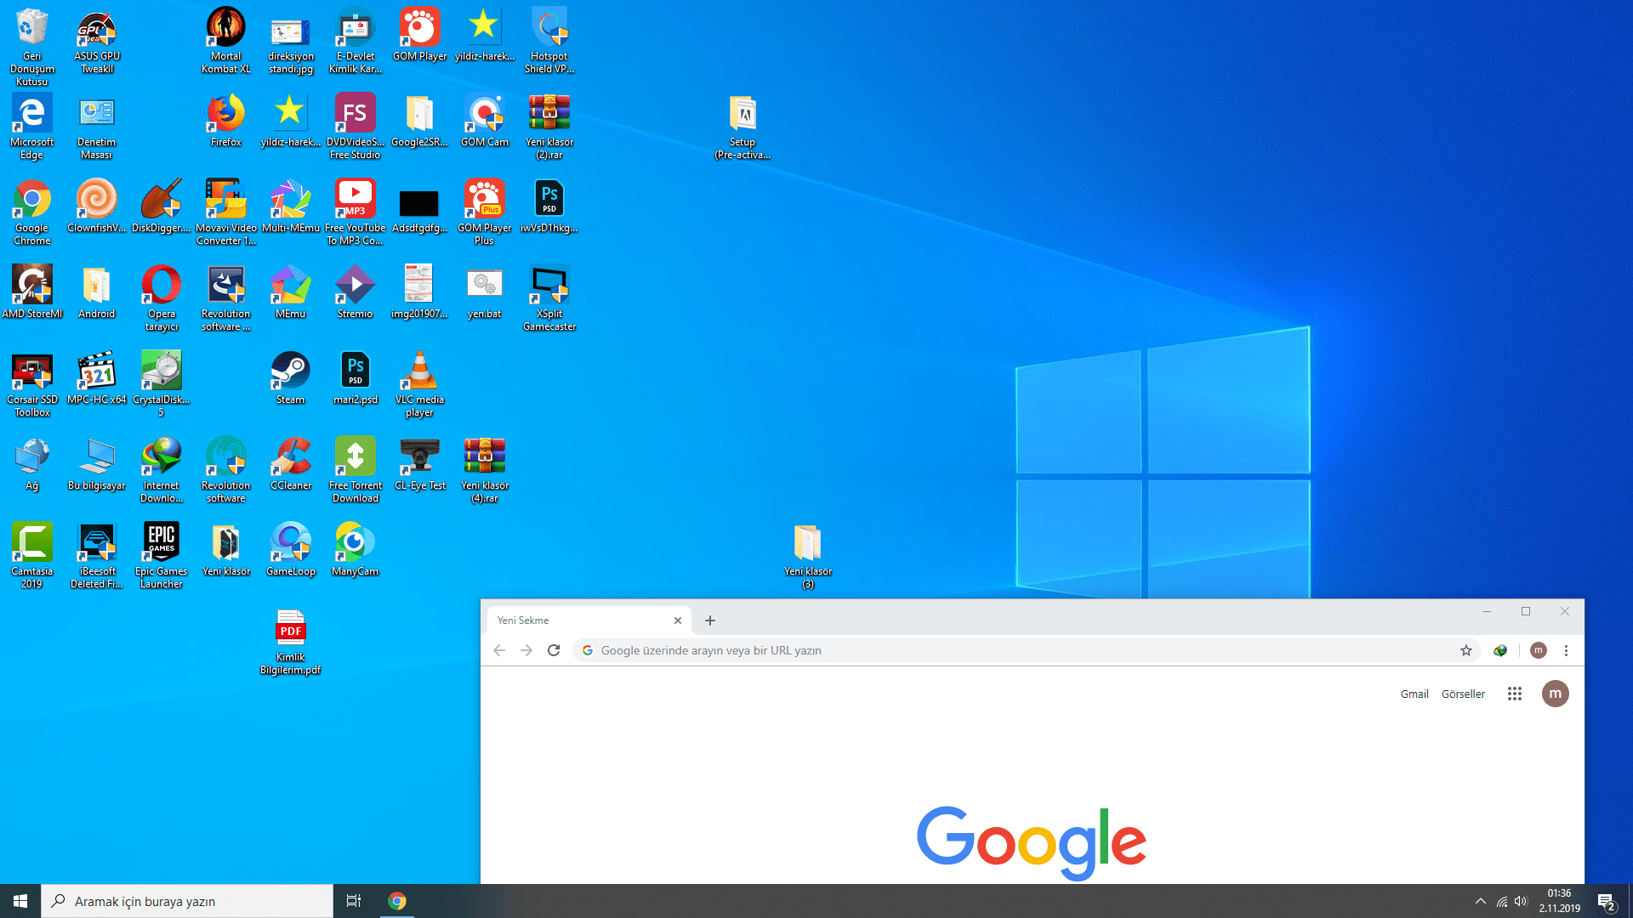
Task: Switch to the Yeni Sekme tab
Action: 578,620
